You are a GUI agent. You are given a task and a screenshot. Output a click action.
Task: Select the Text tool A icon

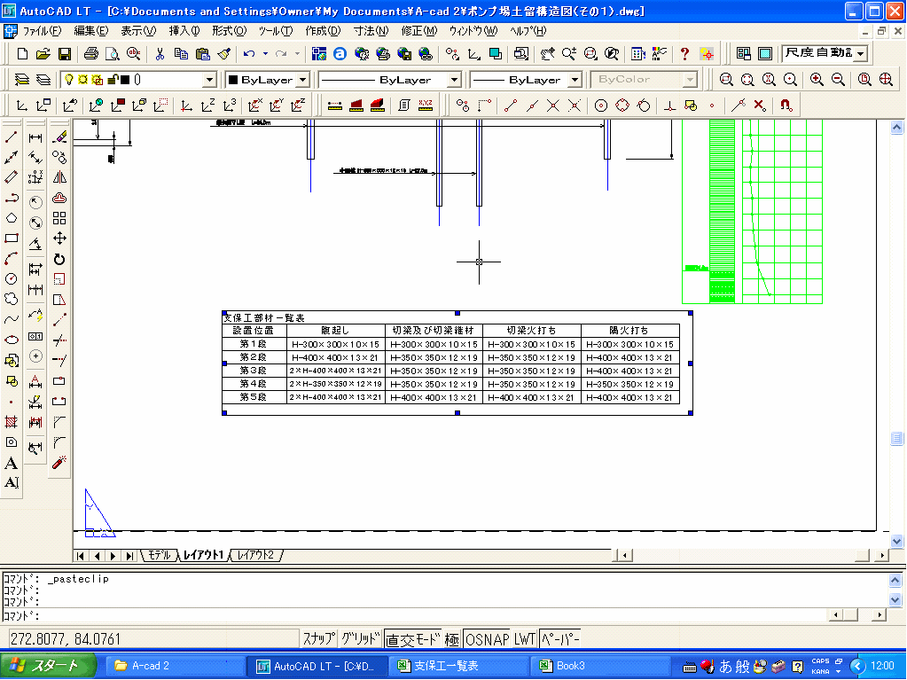[11, 463]
